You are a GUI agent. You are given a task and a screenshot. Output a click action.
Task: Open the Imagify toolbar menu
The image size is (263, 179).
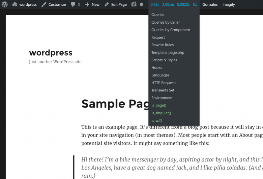[x=229, y=5]
